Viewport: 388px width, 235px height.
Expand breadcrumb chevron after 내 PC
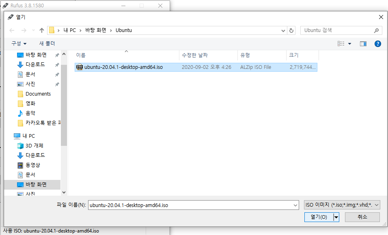(80, 31)
